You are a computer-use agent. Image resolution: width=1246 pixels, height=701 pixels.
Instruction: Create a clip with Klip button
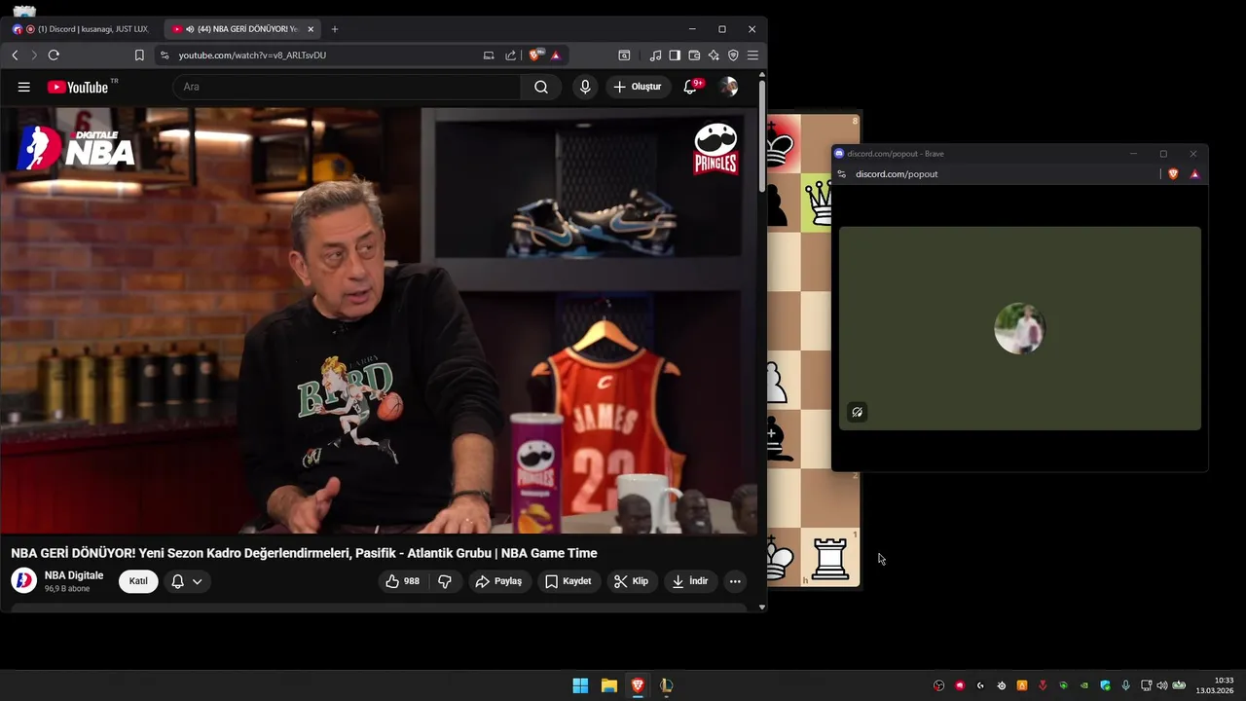(631, 581)
